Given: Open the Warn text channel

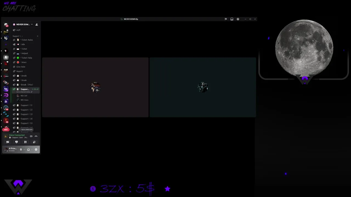Looking at the screenshot, I should pos(26,62).
